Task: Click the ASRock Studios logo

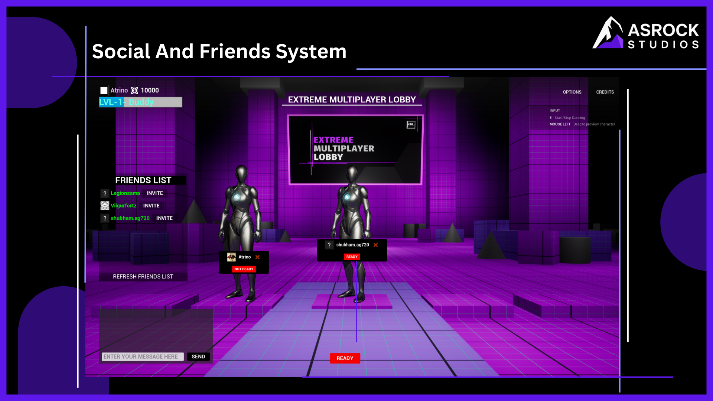Action: (646, 33)
